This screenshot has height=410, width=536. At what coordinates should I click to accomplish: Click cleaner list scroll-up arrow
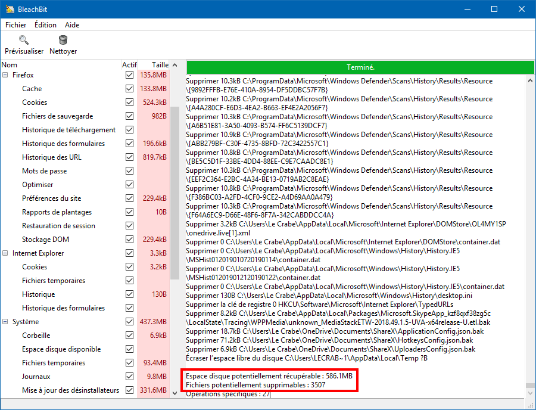coord(174,65)
